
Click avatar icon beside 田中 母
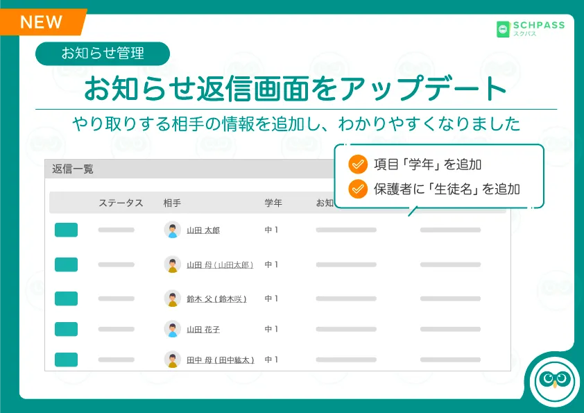point(173,360)
